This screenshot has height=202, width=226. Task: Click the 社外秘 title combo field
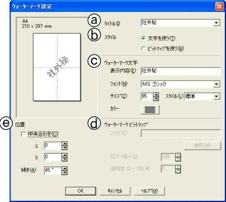180,23
